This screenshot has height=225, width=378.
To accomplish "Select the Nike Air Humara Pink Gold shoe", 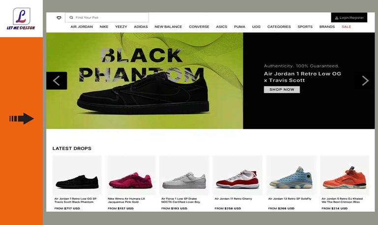I will pos(130,175).
